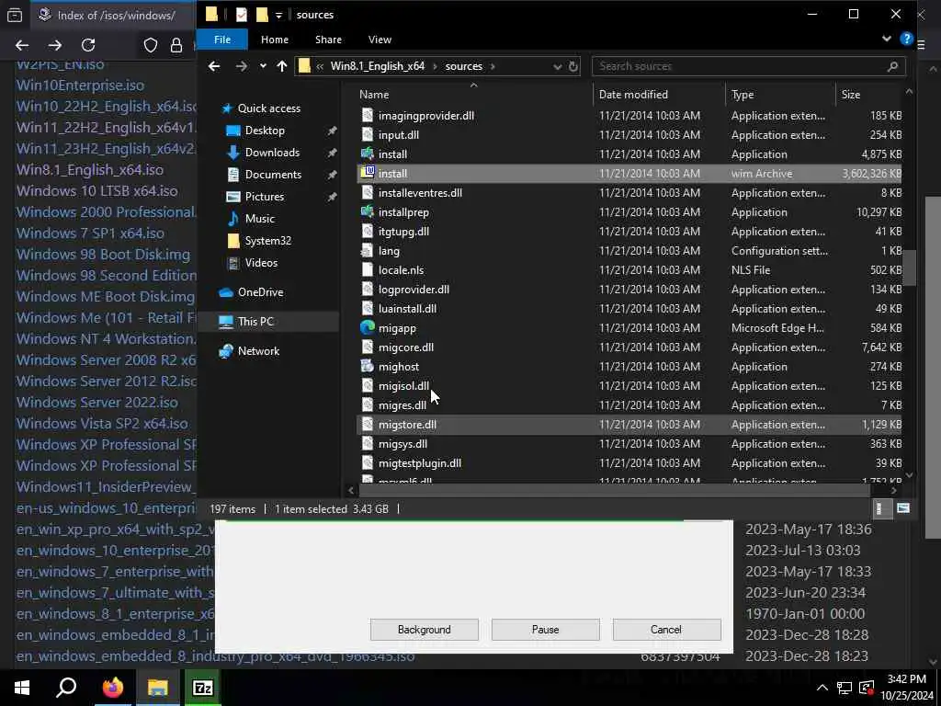Open System32 folder in navigation pane
This screenshot has height=706, width=941.
(267, 241)
